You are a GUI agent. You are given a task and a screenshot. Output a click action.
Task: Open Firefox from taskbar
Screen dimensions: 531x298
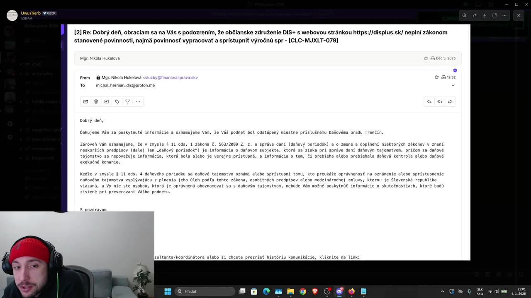pos(351,291)
